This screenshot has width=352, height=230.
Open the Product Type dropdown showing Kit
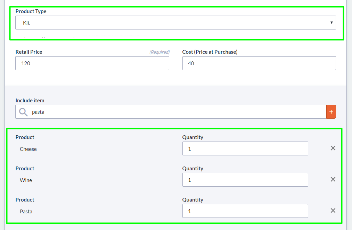pos(175,23)
